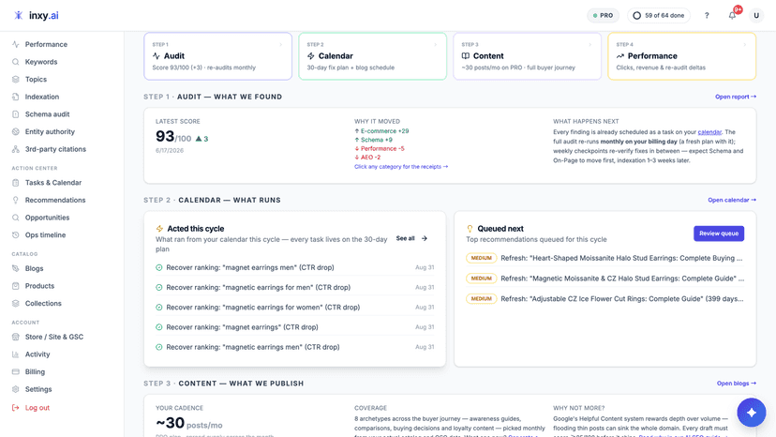Click the Log out arrow icon

point(16,408)
